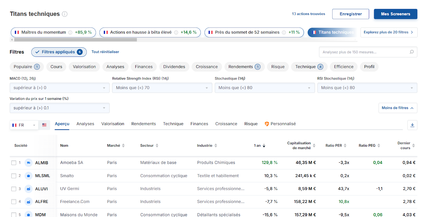Tick the checkbox for ALFRE row
This screenshot has width=433, height=217.
click(14, 202)
